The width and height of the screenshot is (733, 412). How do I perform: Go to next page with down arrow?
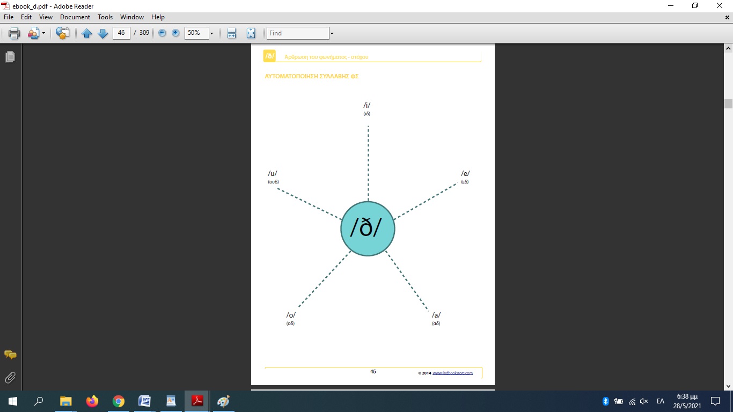point(102,33)
